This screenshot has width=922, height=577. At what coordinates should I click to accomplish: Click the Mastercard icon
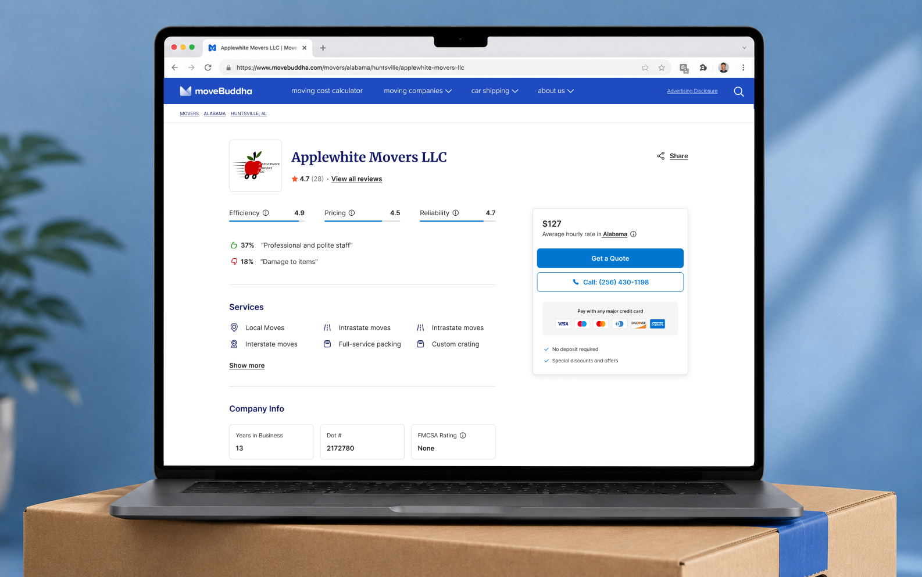pyautogui.click(x=601, y=324)
